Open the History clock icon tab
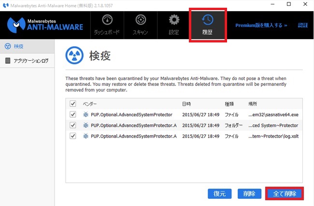Screen dimensions: 314x206 207,20
